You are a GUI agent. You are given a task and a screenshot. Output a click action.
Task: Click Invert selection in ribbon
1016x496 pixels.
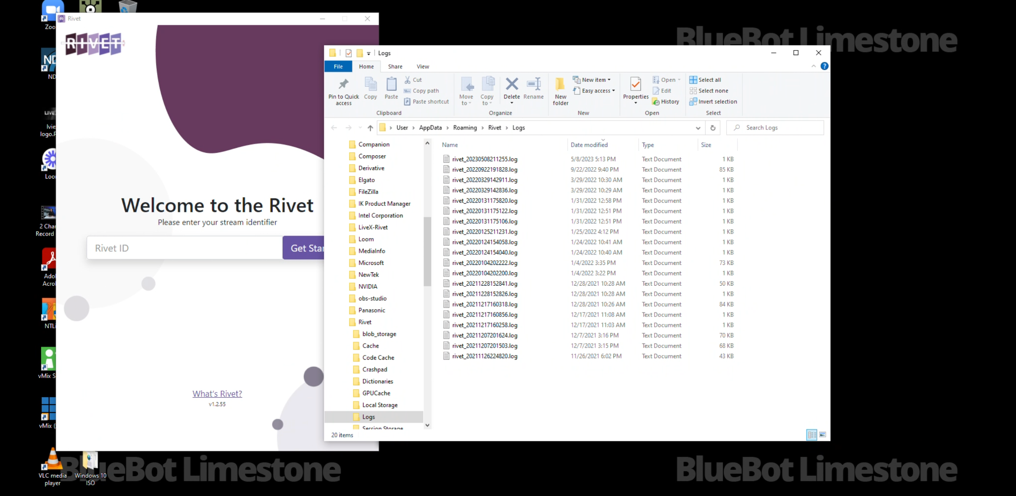pyautogui.click(x=713, y=102)
